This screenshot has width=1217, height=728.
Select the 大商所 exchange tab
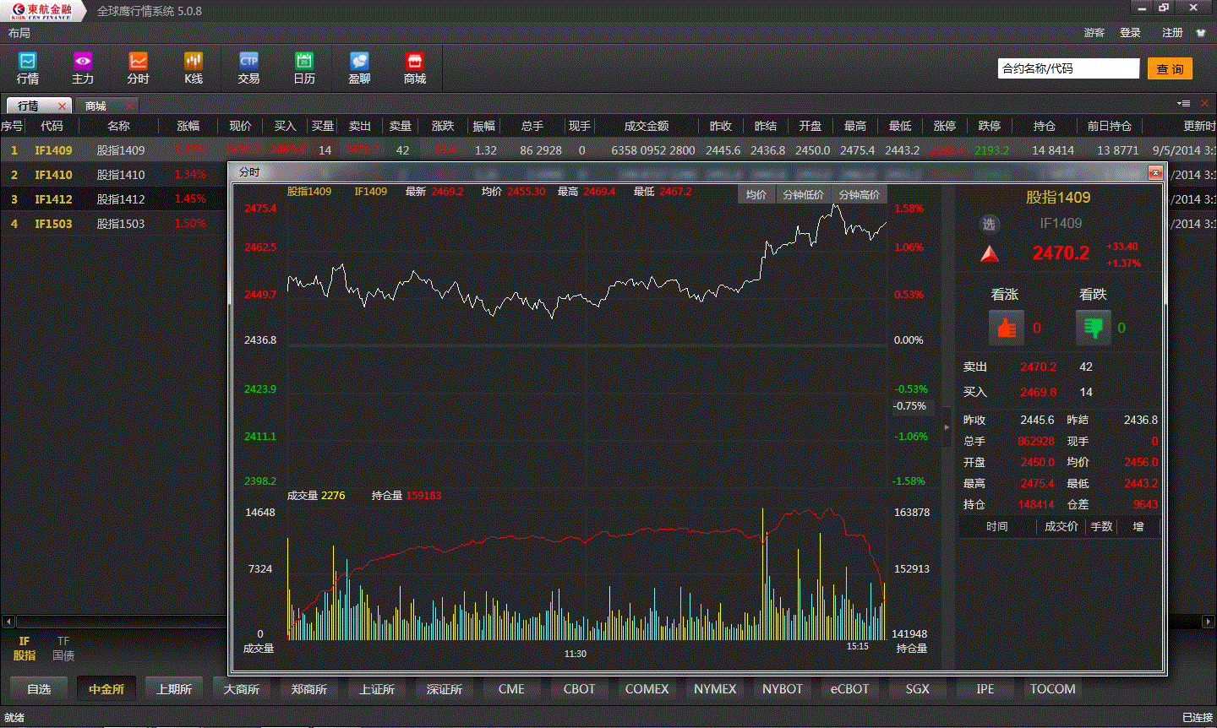tap(242, 689)
